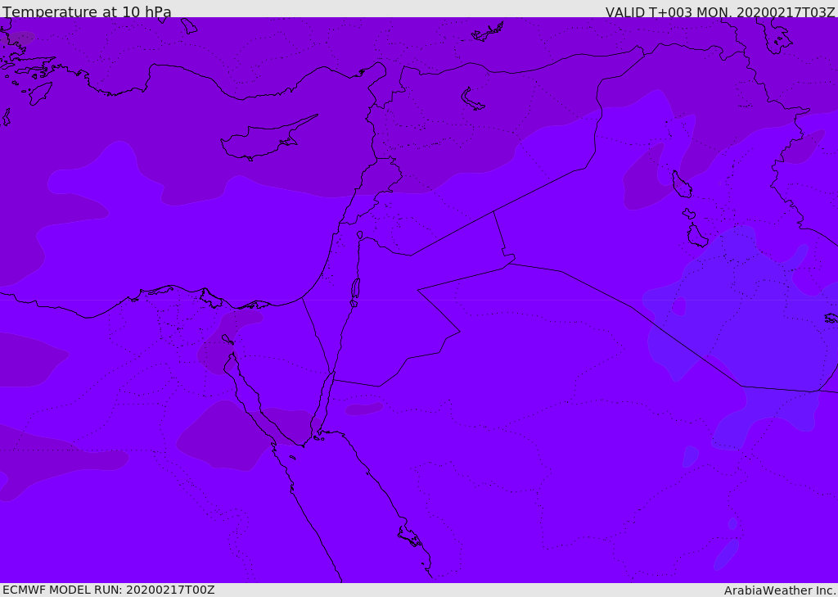Click the small blue oval near the bottom right
This screenshot has width=838, height=597.
click(725, 554)
